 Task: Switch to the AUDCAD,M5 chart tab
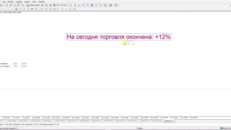tap(157, 121)
